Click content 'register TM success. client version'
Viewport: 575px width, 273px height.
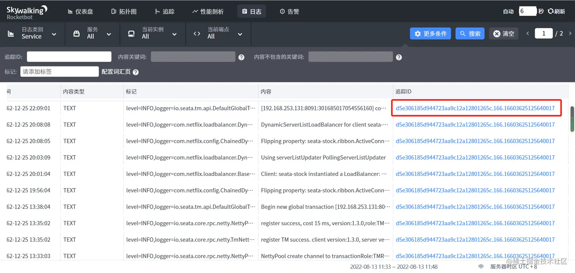(325, 239)
